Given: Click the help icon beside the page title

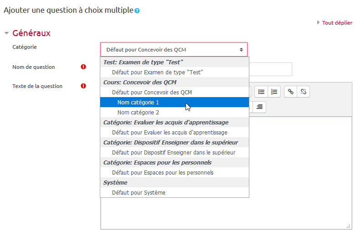Looking at the screenshot, I should (x=137, y=10).
